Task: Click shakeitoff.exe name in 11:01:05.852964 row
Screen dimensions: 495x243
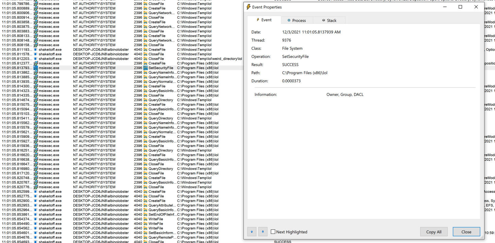Action: coord(50,210)
